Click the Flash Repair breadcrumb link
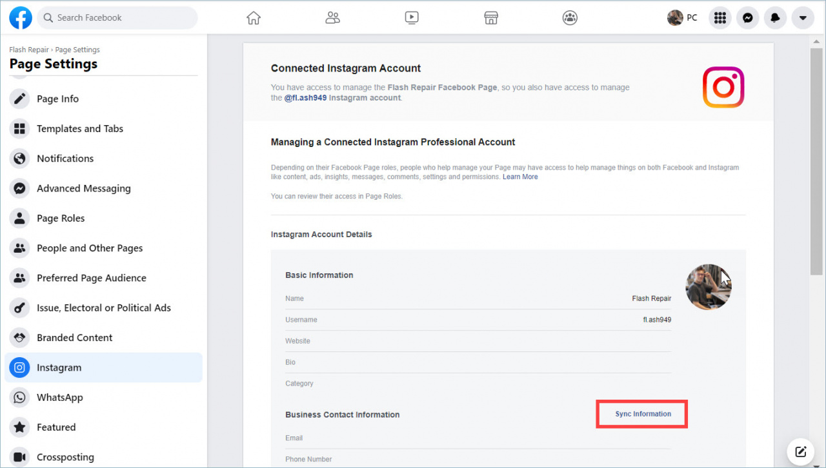The height and width of the screenshot is (468, 826). (x=30, y=50)
